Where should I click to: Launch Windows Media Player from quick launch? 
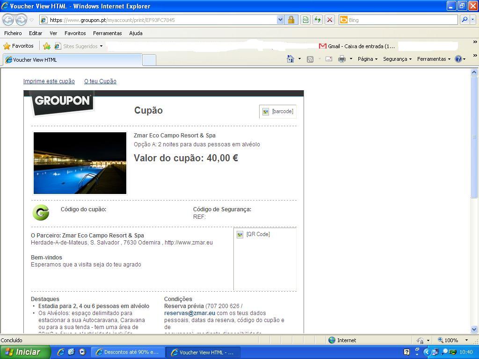(x=82, y=352)
